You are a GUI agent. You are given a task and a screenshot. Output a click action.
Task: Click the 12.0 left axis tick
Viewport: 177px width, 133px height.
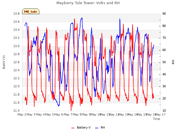click(x=16, y=86)
